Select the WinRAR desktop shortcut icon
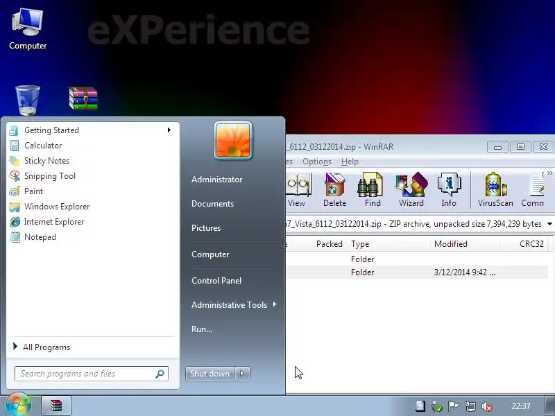555x416 pixels. pos(83,98)
